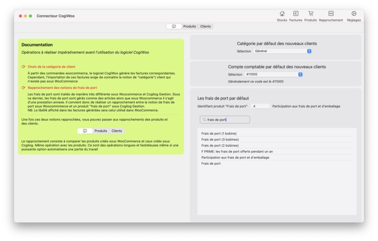The width and height of the screenshot is (378, 241).
Task: Click the 'Choix de la catégorie de client' heading
Action: 51,67
